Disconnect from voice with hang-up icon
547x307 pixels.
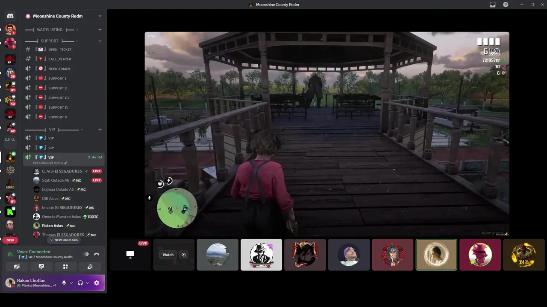pyautogui.click(x=97, y=254)
